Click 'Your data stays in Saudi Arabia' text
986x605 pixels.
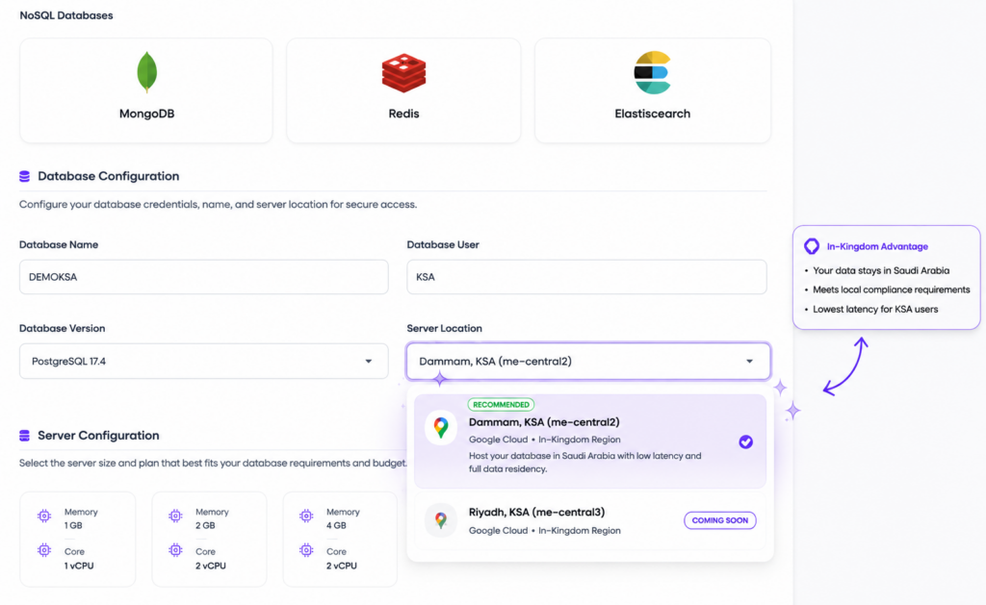tap(881, 271)
